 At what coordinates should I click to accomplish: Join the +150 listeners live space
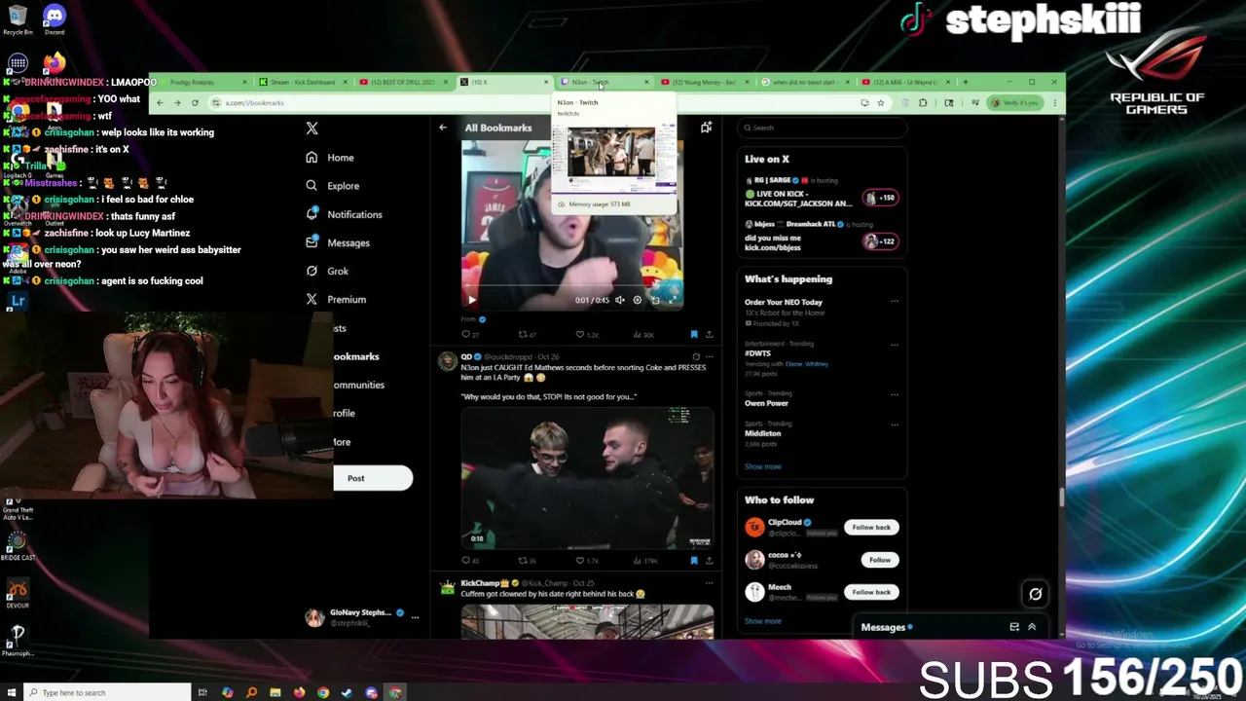[880, 198]
